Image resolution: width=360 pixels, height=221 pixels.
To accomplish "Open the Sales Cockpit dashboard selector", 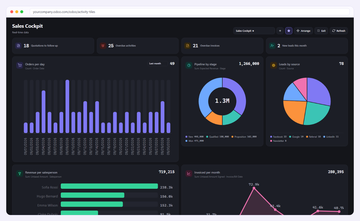I will point(254,31).
